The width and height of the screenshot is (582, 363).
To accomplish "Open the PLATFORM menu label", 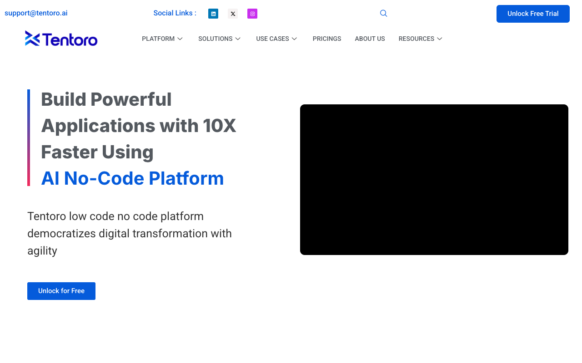I will 158,39.
